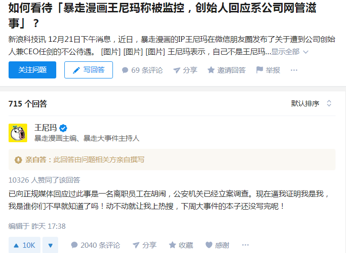Open author profile link 王尼玛
The width and height of the screenshot is (346, 253).
pyautogui.click(x=45, y=127)
